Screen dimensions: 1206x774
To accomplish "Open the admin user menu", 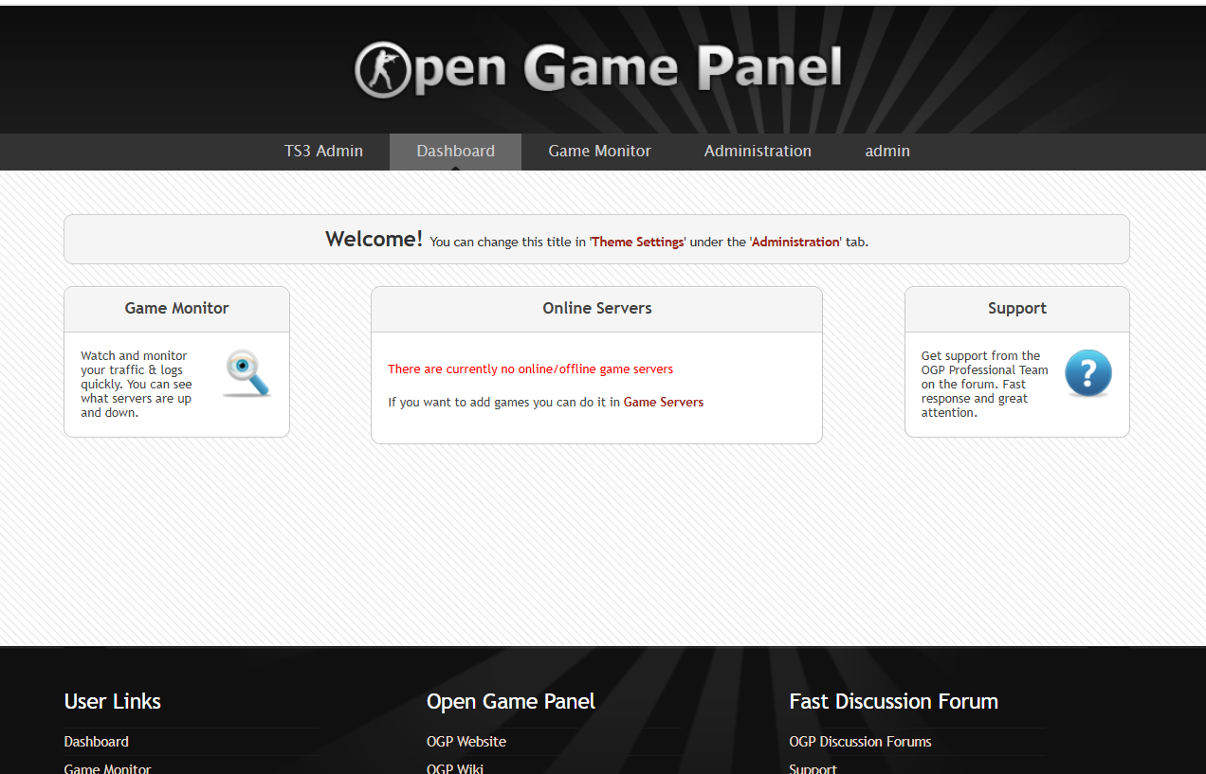I will (887, 152).
